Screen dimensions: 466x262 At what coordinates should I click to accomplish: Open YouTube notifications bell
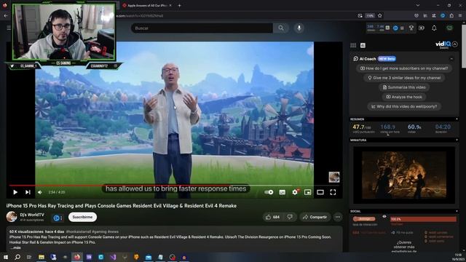point(434,28)
